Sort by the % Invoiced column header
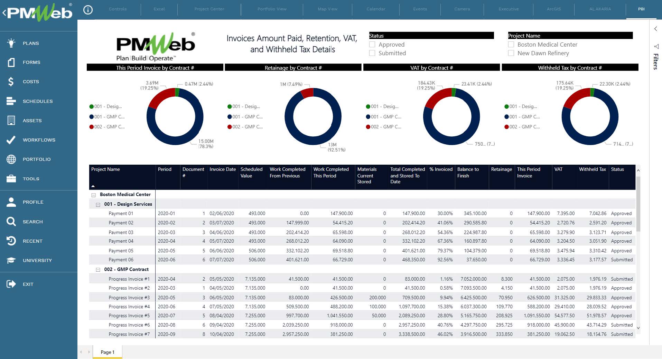The height and width of the screenshot is (359, 662). (441, 169)
